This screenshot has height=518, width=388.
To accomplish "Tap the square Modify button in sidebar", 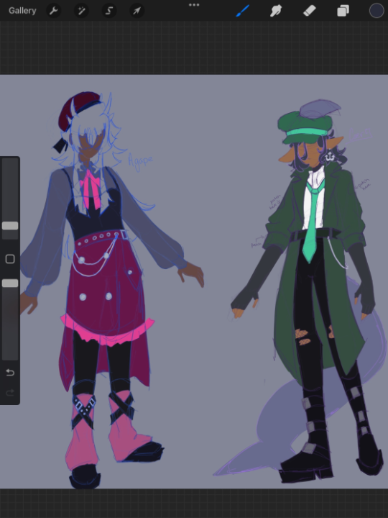I will [x=10, y=259].
